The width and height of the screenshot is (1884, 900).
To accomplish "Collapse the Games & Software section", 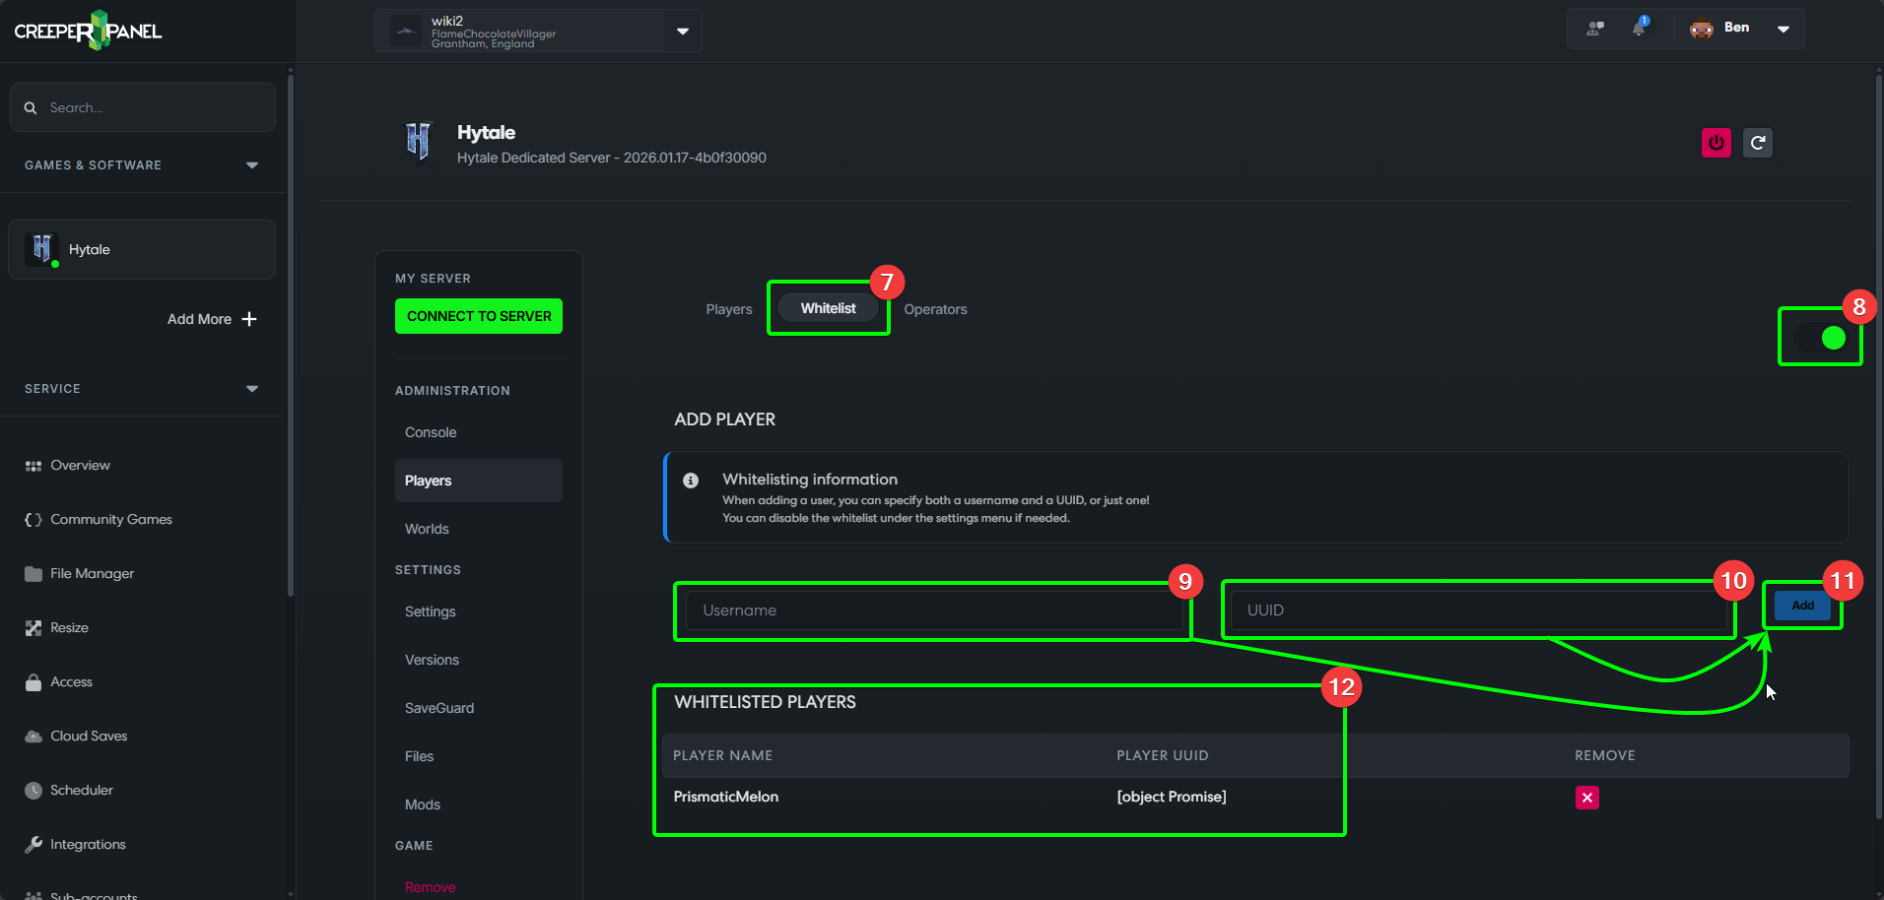I will point(252,165).
